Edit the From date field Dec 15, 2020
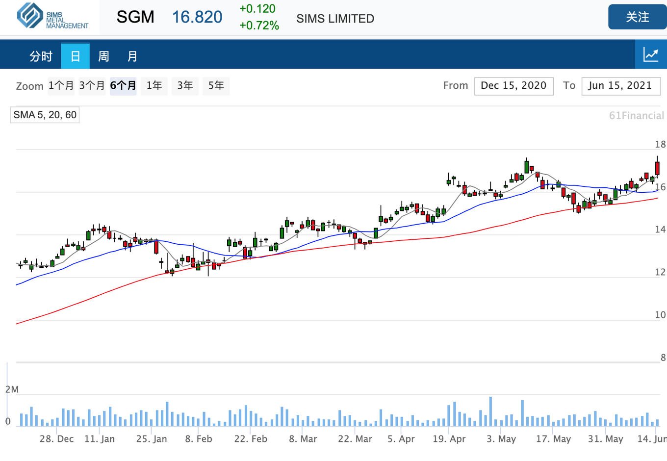The image size is (667, 461). [514, 86]
